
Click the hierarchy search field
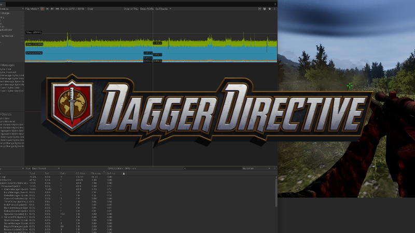coord(212,168)
